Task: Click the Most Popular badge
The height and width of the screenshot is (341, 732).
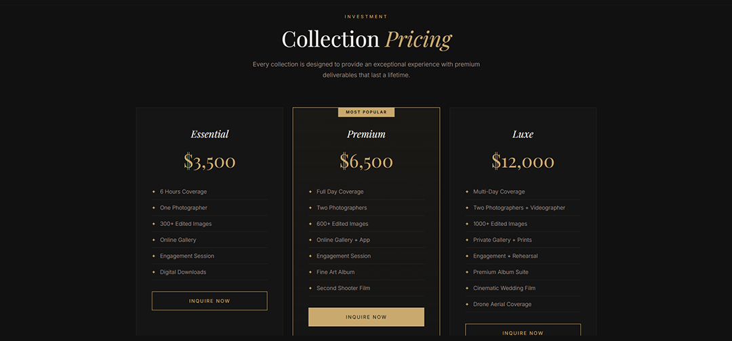Action: tap(367, 112)
